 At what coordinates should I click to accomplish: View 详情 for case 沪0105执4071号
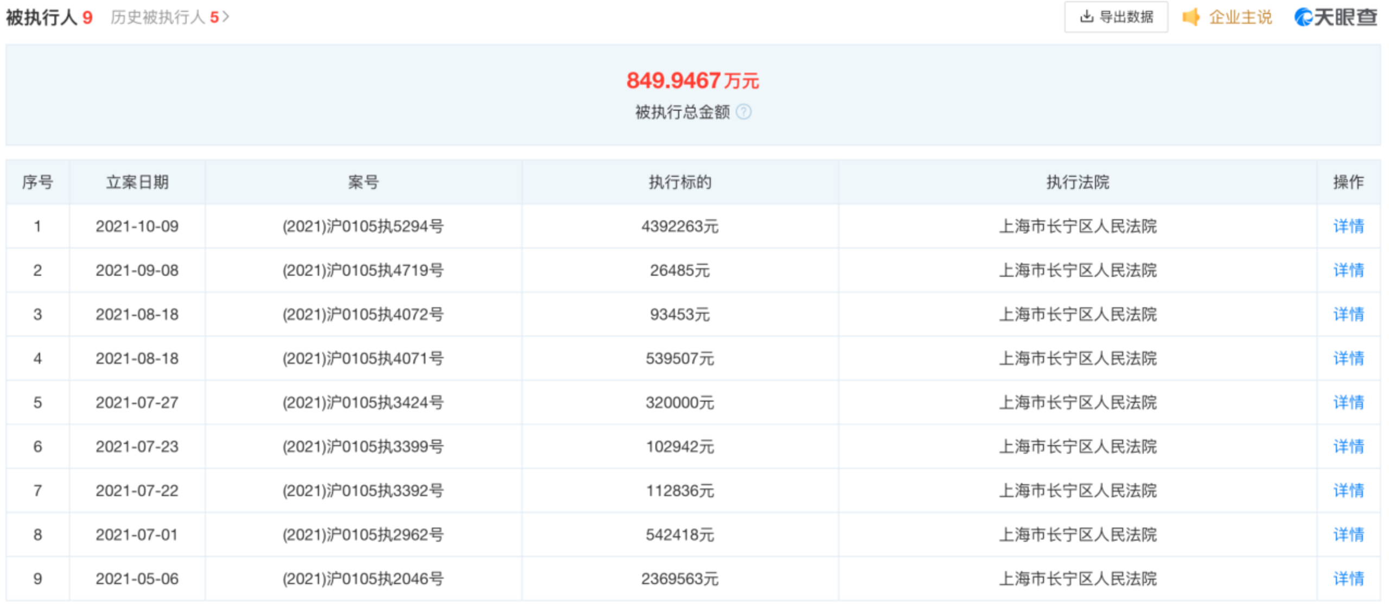pos(1348,358)
